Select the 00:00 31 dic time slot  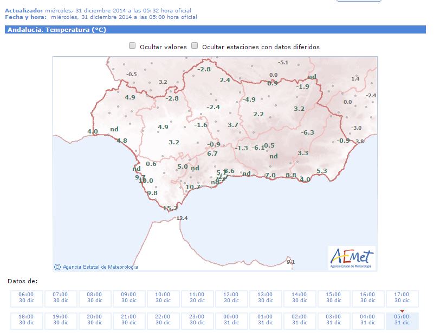point(231,319)
